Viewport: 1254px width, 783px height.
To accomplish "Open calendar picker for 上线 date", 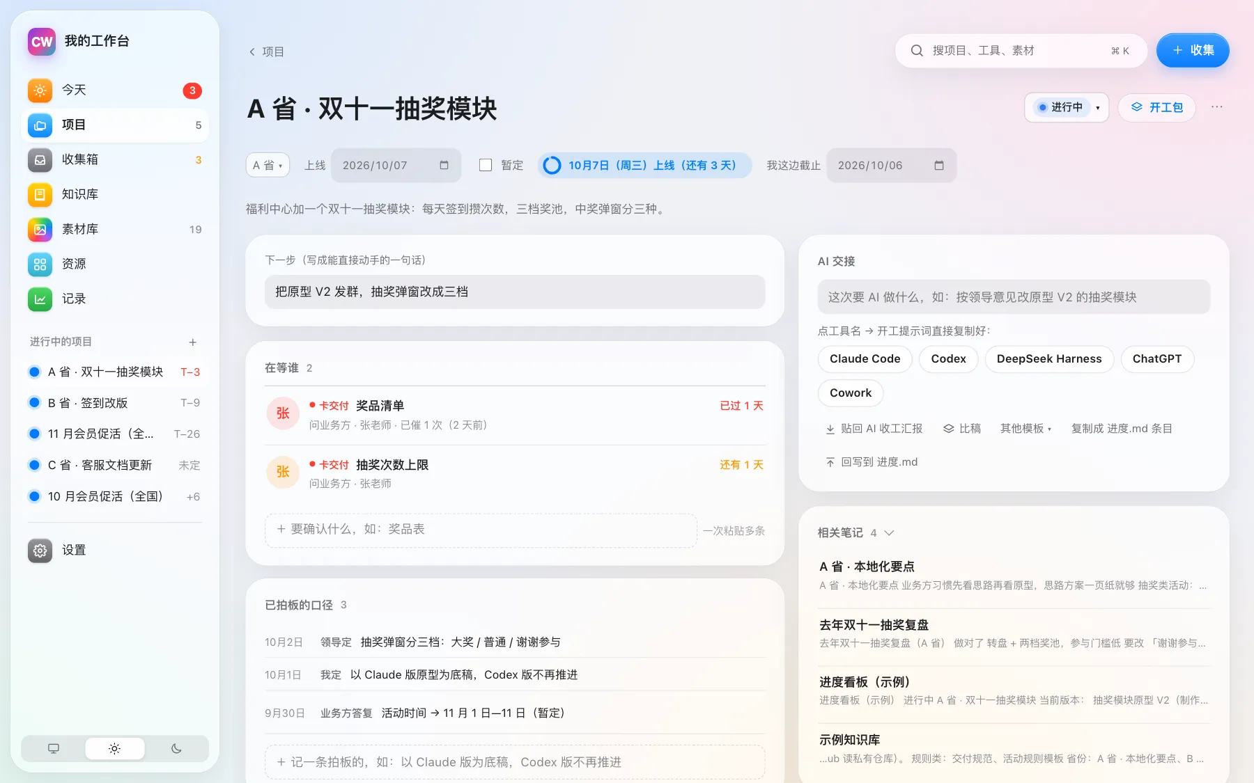I will pyautogui.click(x=444, y=165).
